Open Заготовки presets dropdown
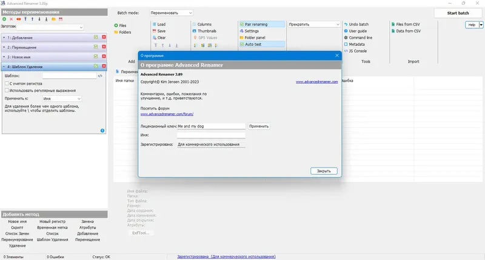Viewport: 485px width, 260px height. coord(50,27)
